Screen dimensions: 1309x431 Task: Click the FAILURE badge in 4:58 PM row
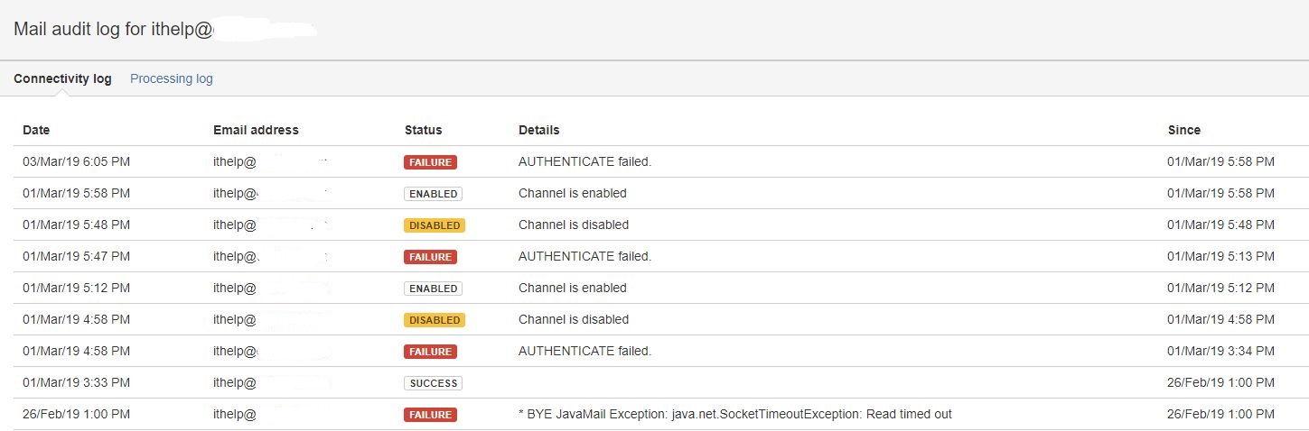pyautogui.click(x=430, y=352)
